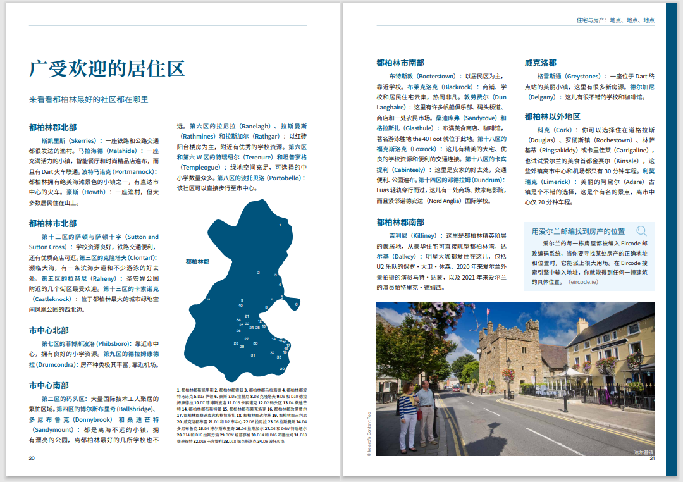This screenshot has width=683, height=482.
Task: Open the eircode.ie link
Action: [583, 282]
